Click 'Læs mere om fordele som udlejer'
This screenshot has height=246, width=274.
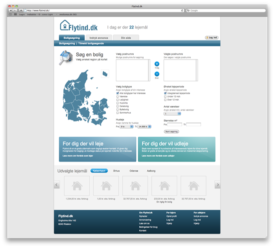tap(158, 155)
